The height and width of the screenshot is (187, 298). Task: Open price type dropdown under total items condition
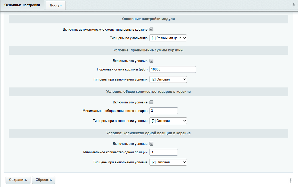(x=168, y=121)
